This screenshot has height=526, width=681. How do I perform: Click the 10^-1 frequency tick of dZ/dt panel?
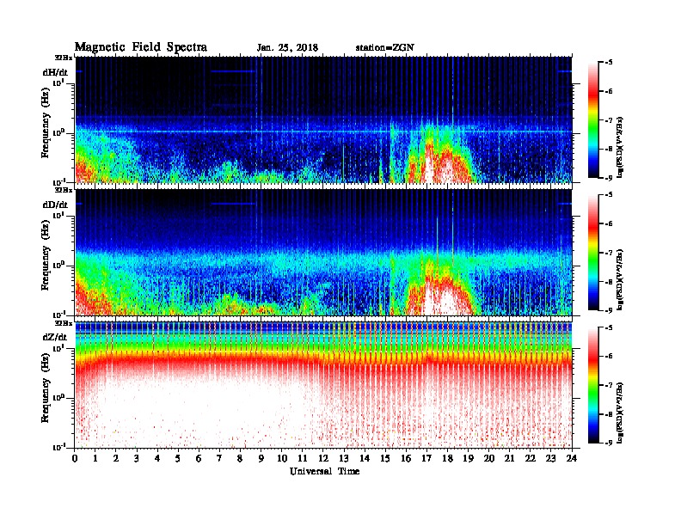(58, 447)
